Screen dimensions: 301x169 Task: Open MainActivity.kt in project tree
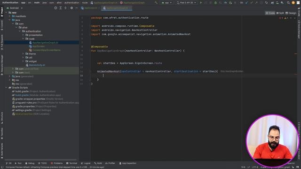(x=37, y=65)
